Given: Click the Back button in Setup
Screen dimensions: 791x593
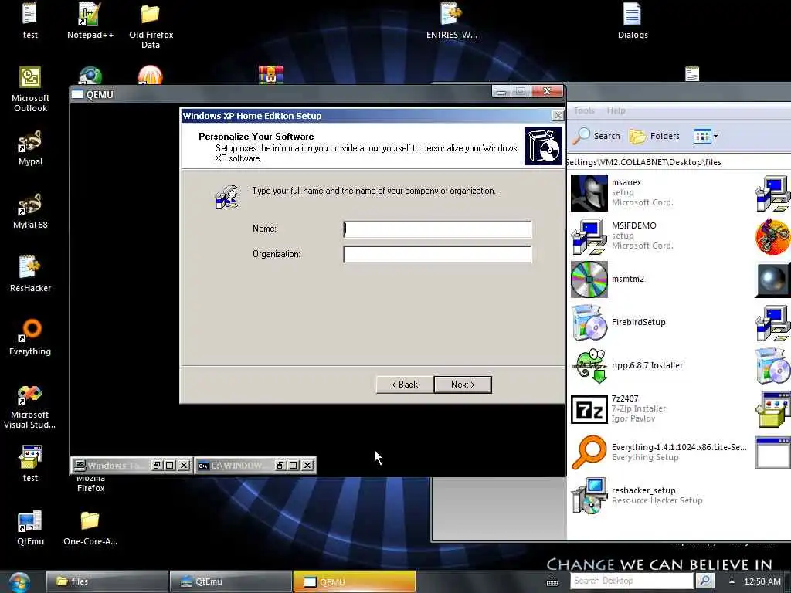Looking at the screenshot, I should tap(405, 385).
